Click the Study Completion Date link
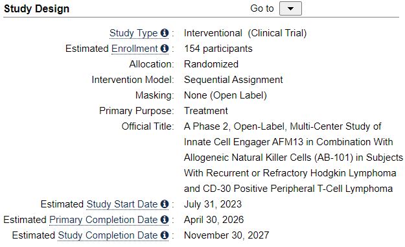Viewport: 405px width, 247px height. [x=108, y=235]
